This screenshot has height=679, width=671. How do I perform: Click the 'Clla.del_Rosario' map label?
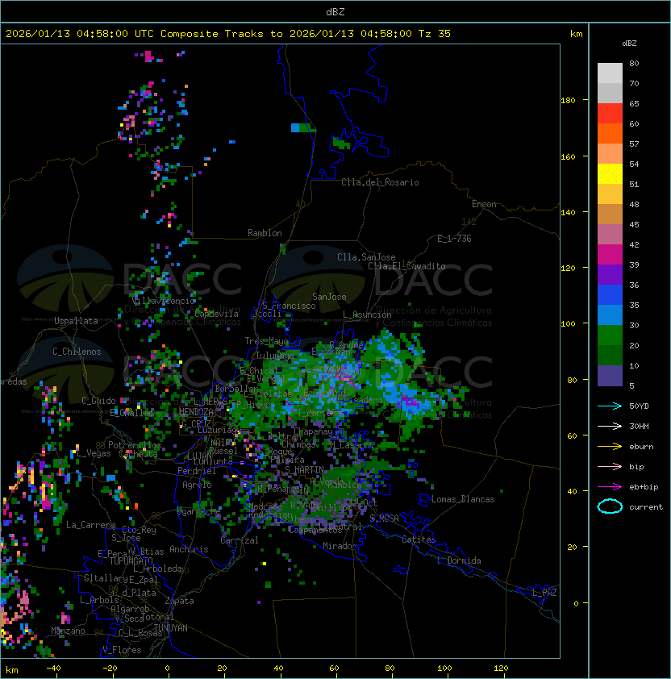click(380, 182)
